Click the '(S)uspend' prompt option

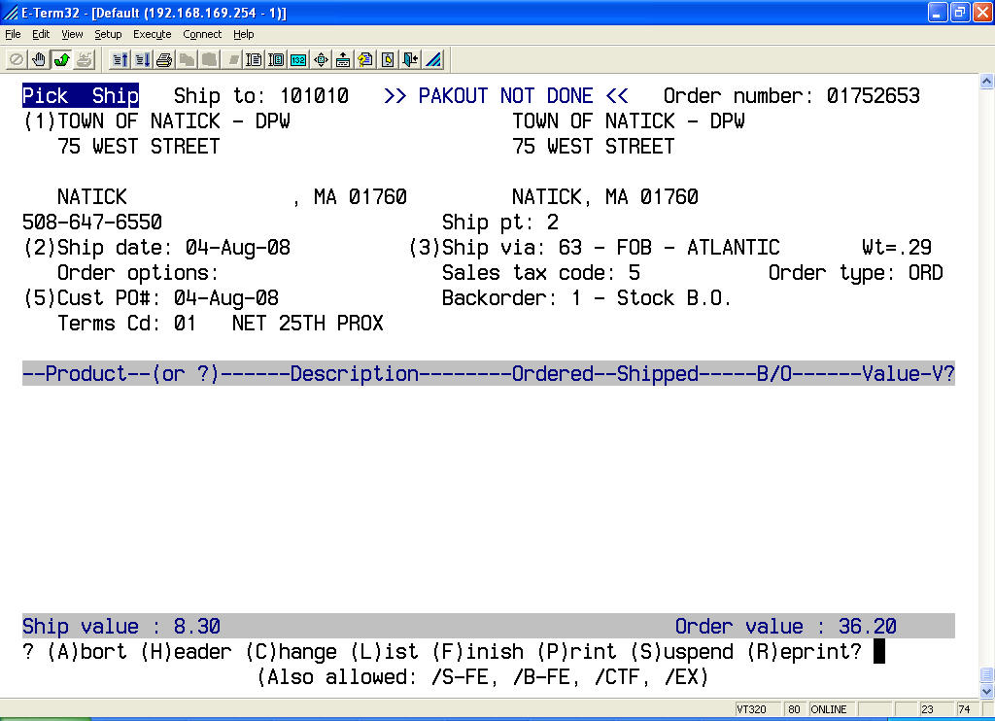click(x=681, y=652)
